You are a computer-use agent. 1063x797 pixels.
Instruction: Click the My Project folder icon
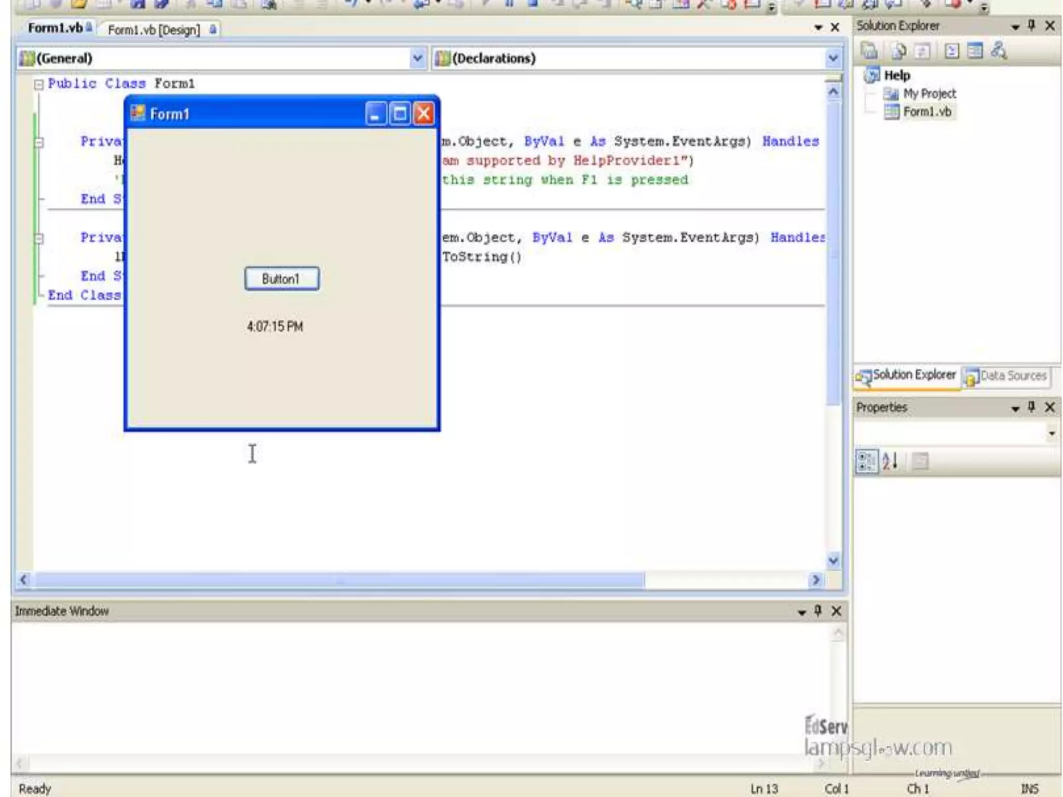tap(891, 94)
